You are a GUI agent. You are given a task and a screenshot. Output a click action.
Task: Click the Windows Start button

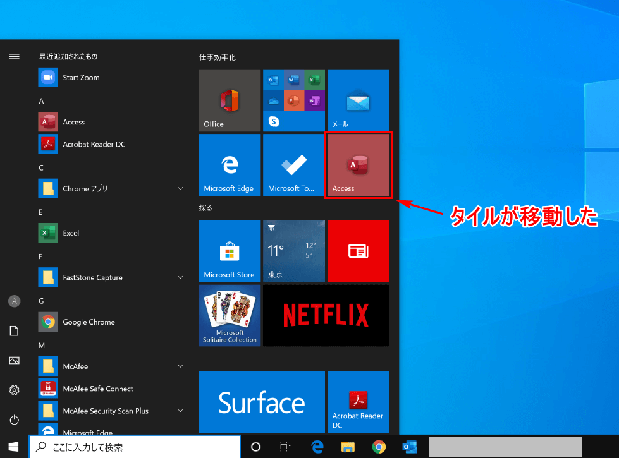coord(14,447)
